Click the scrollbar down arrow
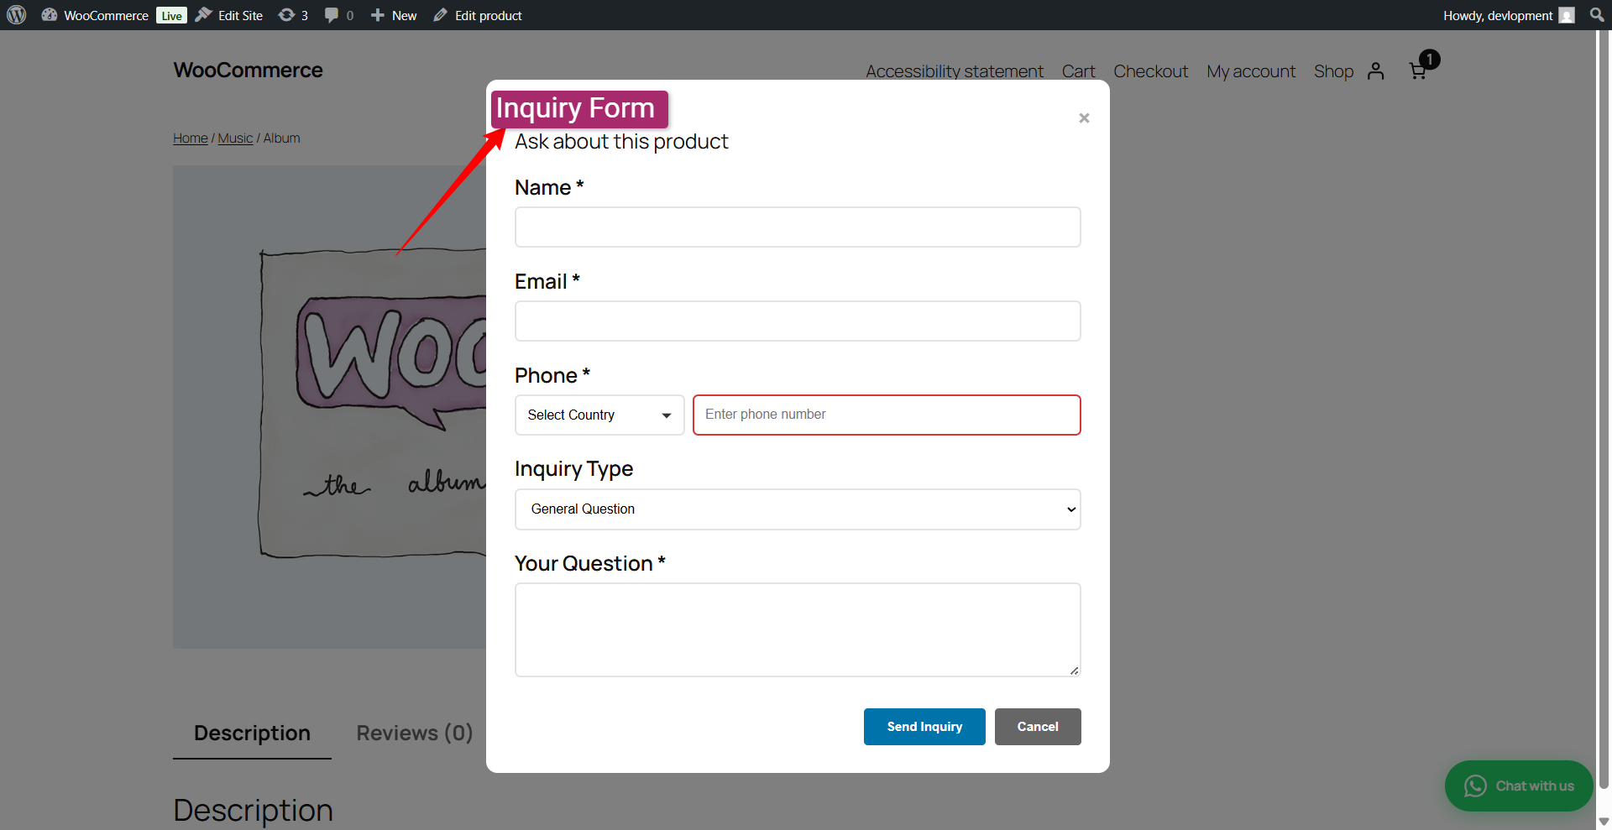Viewport: 1612px width, 830px height. coord(1604,822)
